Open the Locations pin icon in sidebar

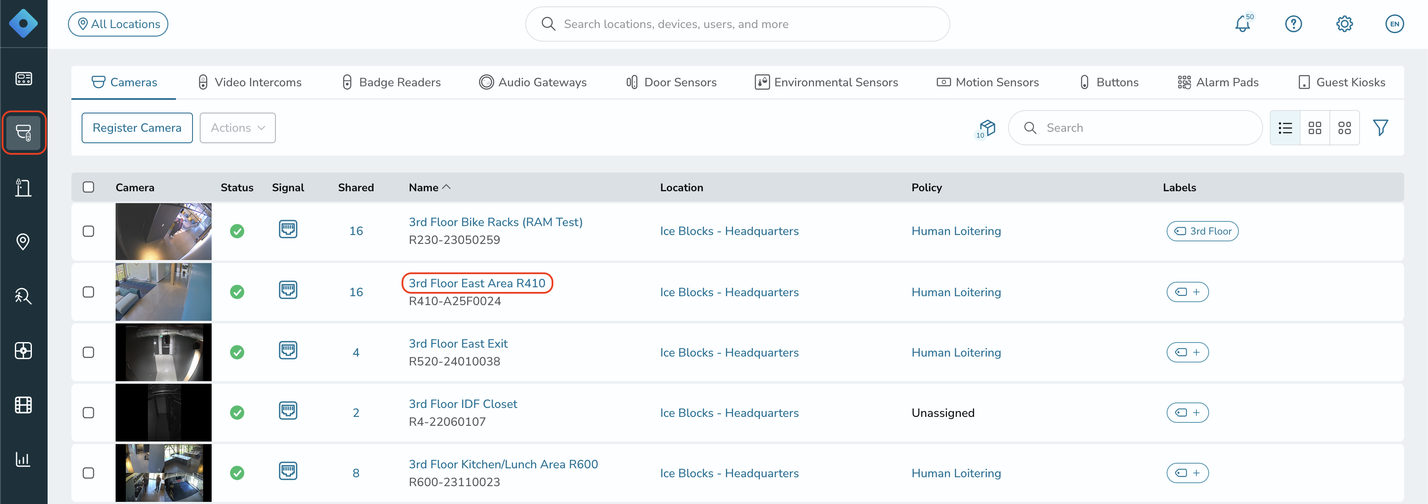(23, 242)
